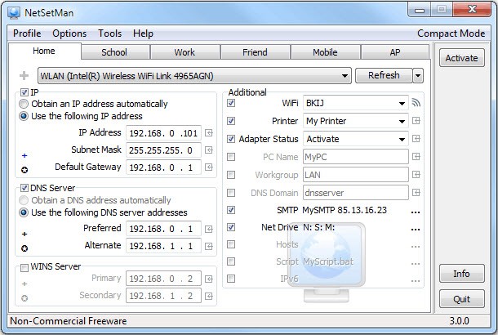Click the get-current arrow icon beside Alternate DNS
Viewport: 498px width, 335px height.
(x=209, y=246)
